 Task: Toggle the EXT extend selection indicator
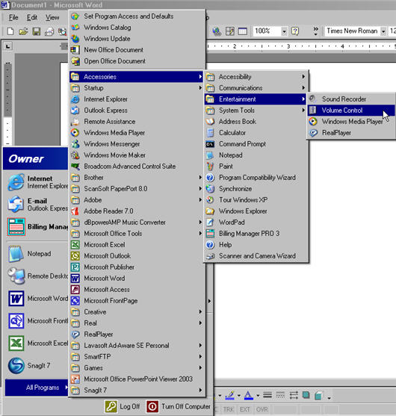point(245,409)
